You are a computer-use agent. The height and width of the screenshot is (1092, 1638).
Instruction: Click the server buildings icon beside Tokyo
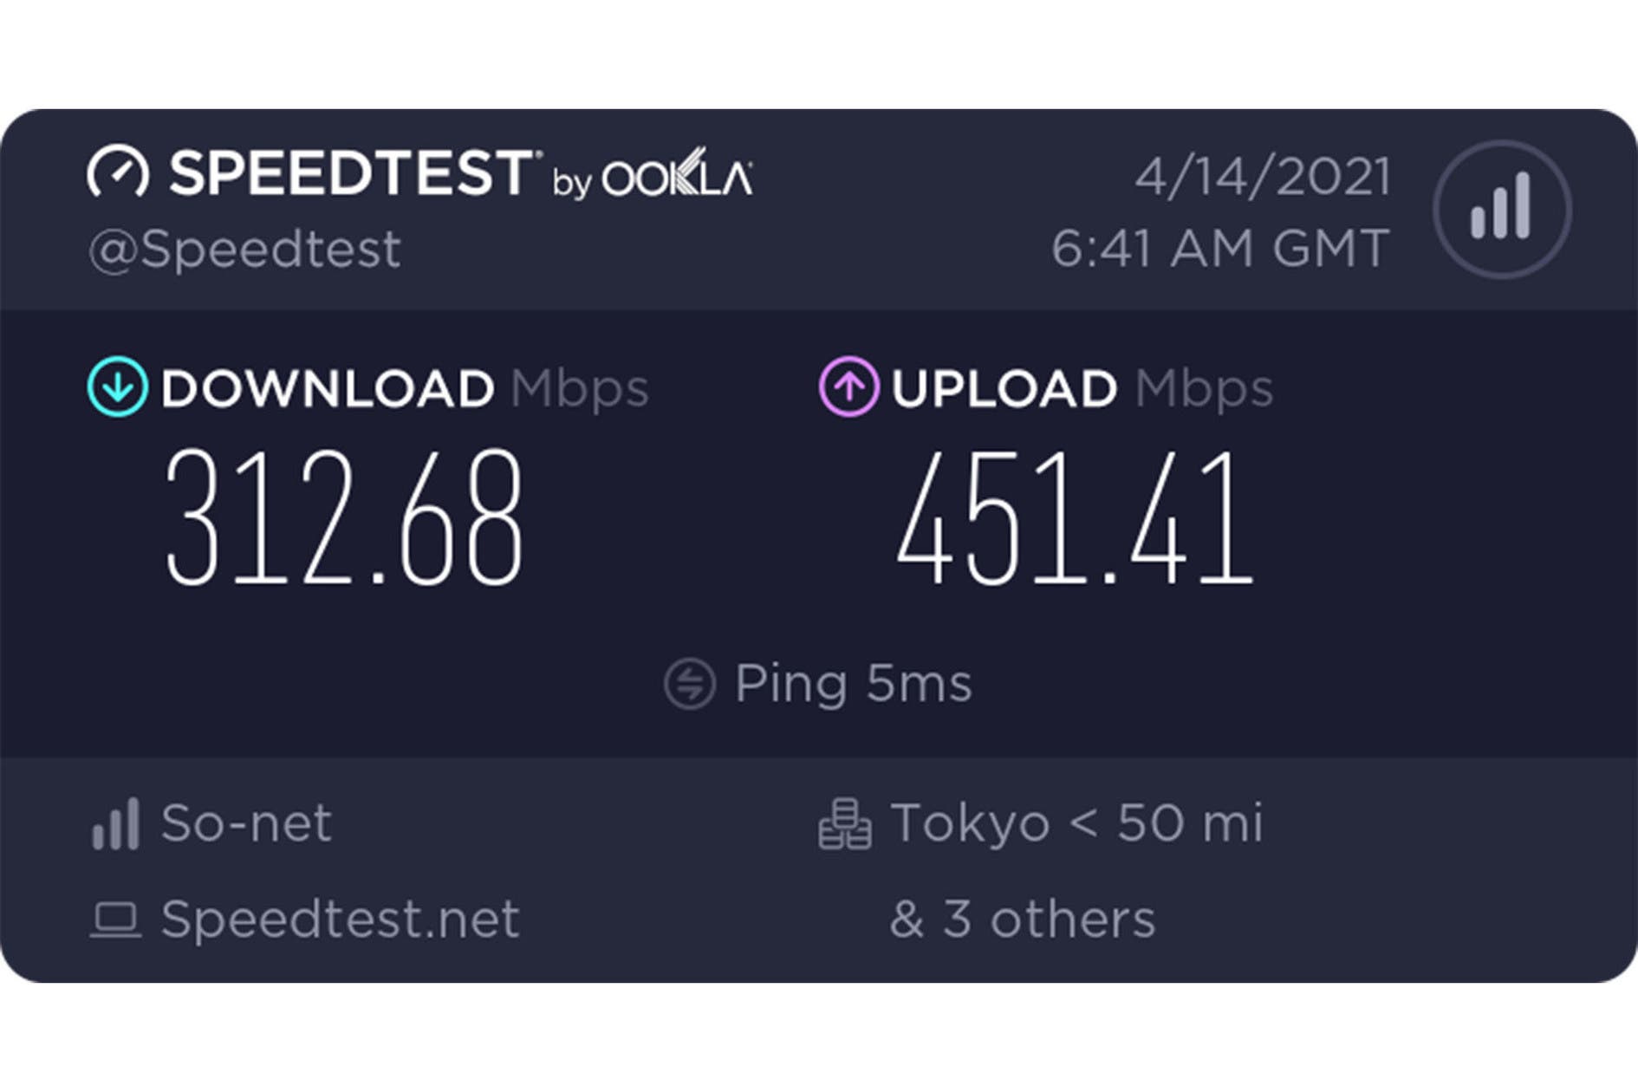coord(845,823)
